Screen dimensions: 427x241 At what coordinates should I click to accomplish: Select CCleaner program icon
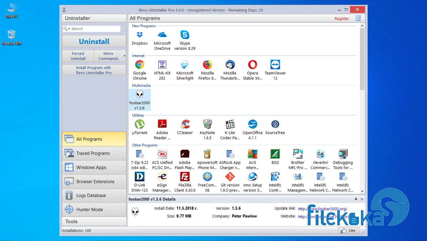coord(185,124)
